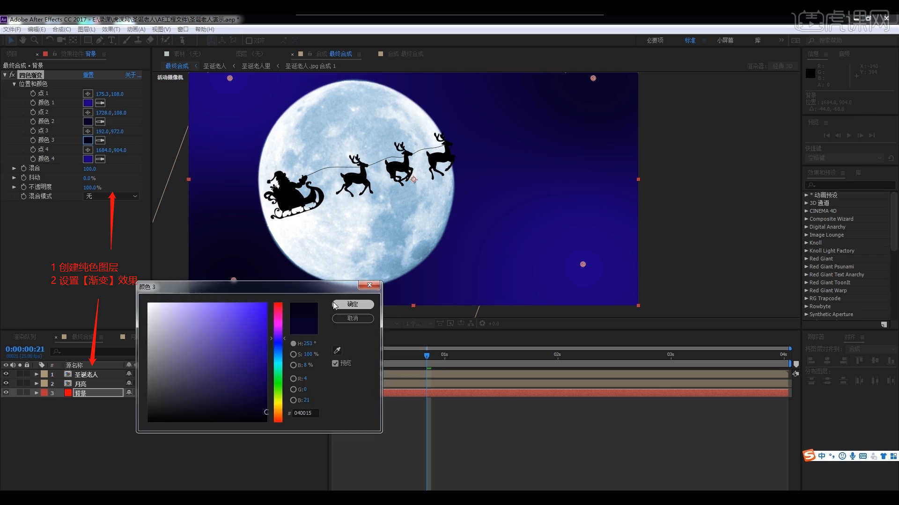Viewport: 899px width, 505px height.
Task: Collapse the 位置和颜色 group
Action: click(14, 84)
